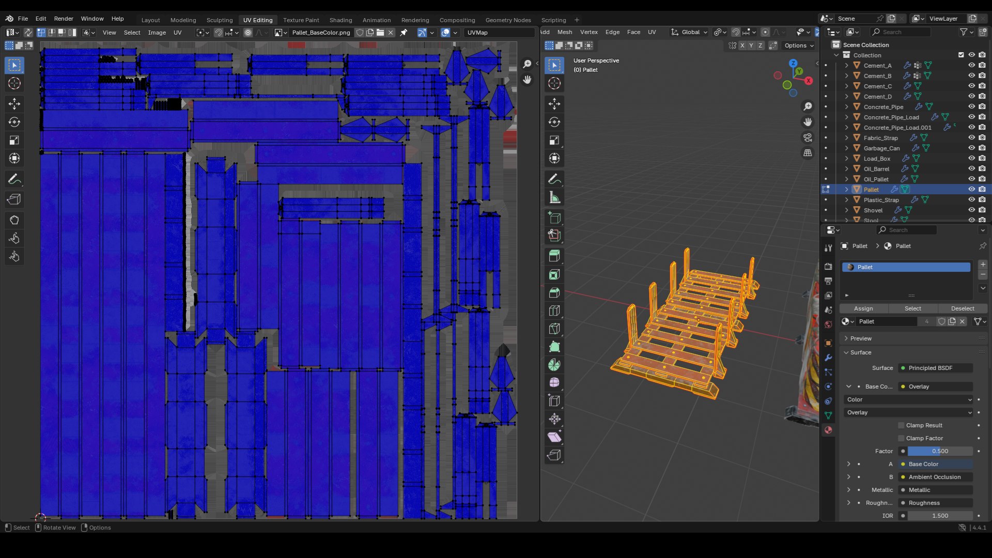992x558 pixels.
Task: Enable the Clamp Factor checkbox
Action: point(901,438)
